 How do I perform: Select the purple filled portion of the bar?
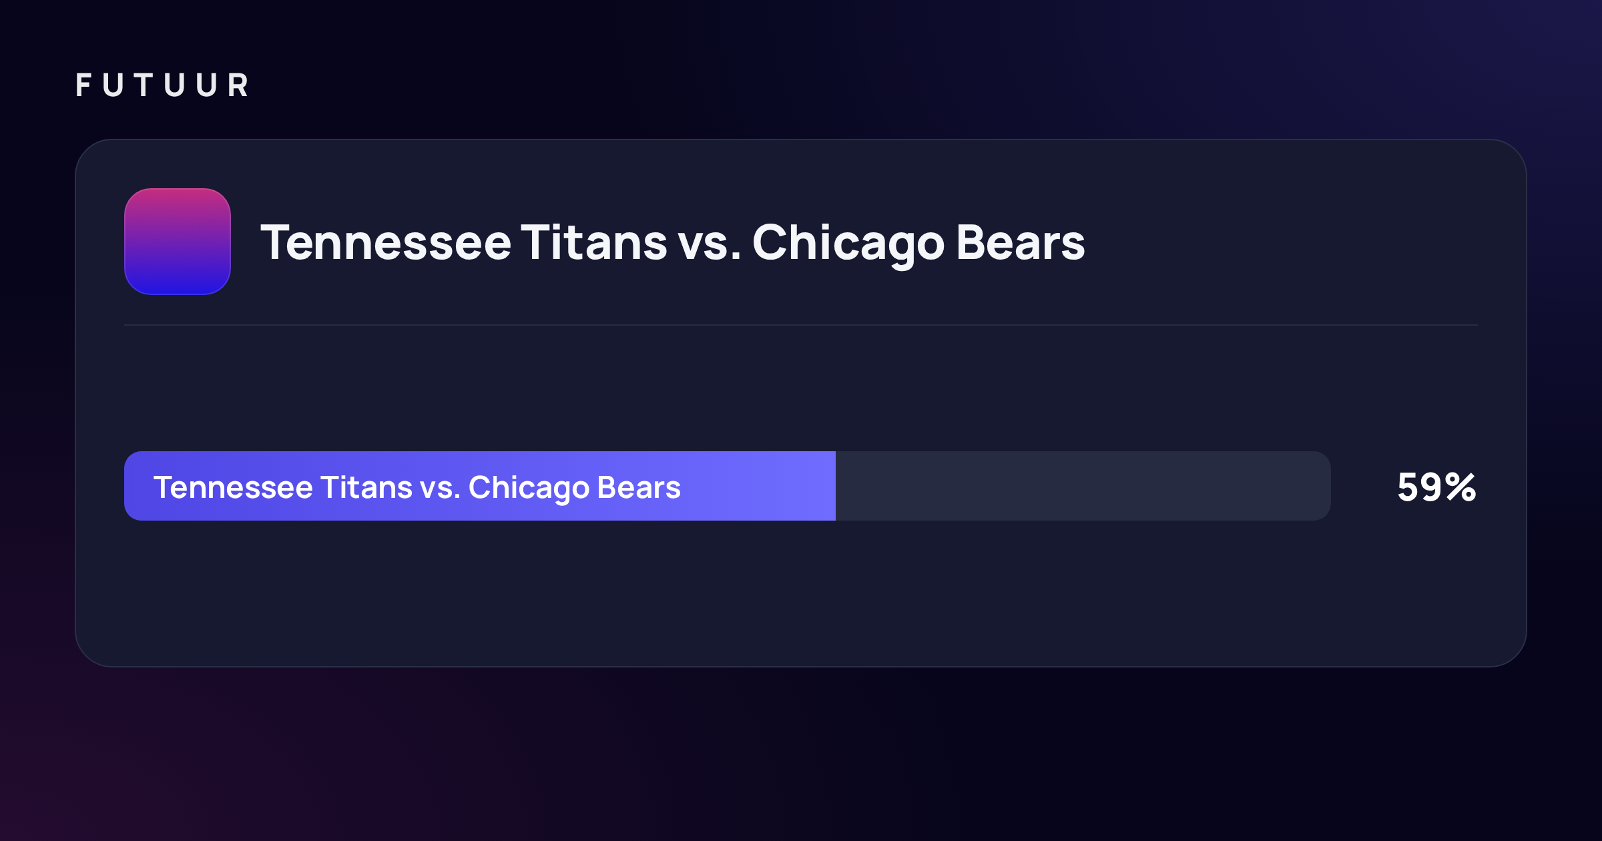coord(480,486)
